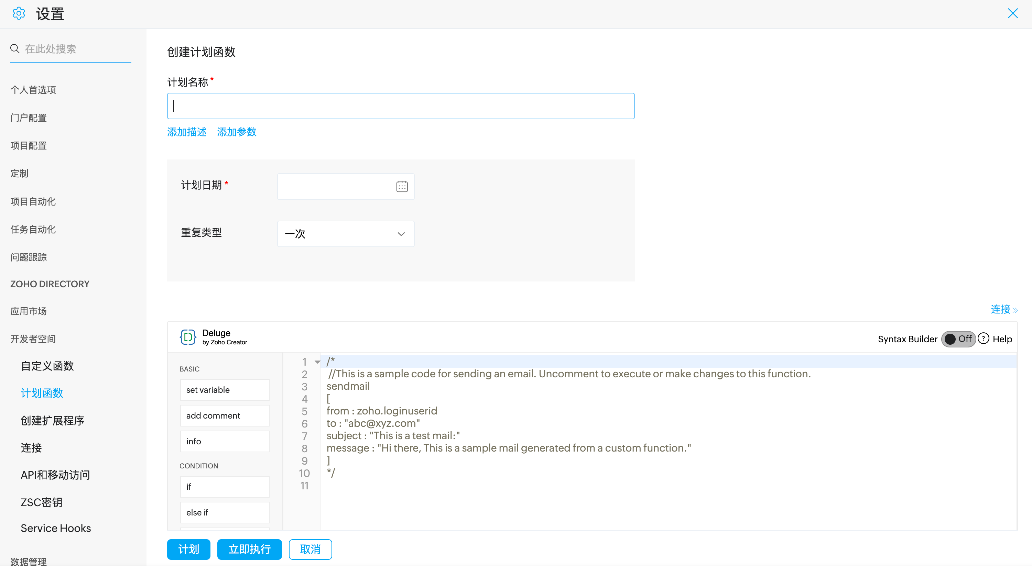Click the settings gear icon
This screenshot has width=1032, height=566.
point(19,14)
